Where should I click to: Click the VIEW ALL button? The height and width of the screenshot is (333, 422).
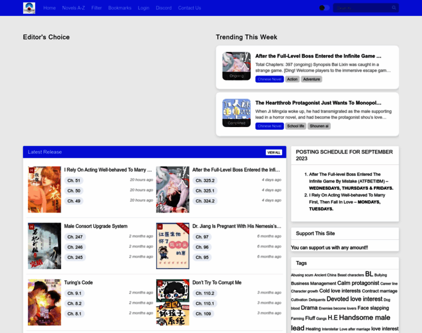coord(274,153)
